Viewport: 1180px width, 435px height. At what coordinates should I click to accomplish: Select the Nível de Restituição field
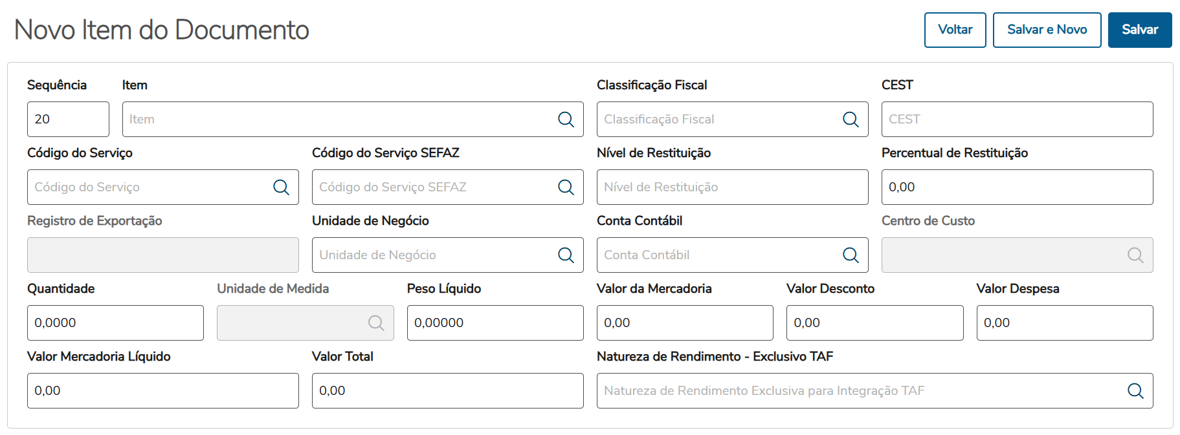731,187
